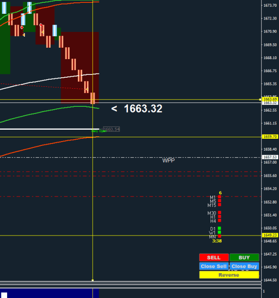
Task: Select the M5 trend indicator square
Action: coord(219,201)
